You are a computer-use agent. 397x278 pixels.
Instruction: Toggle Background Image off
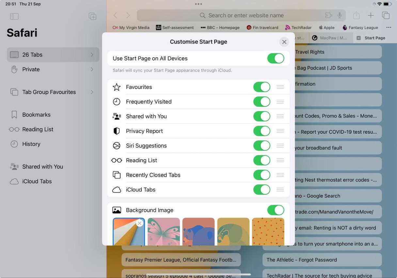276,210
